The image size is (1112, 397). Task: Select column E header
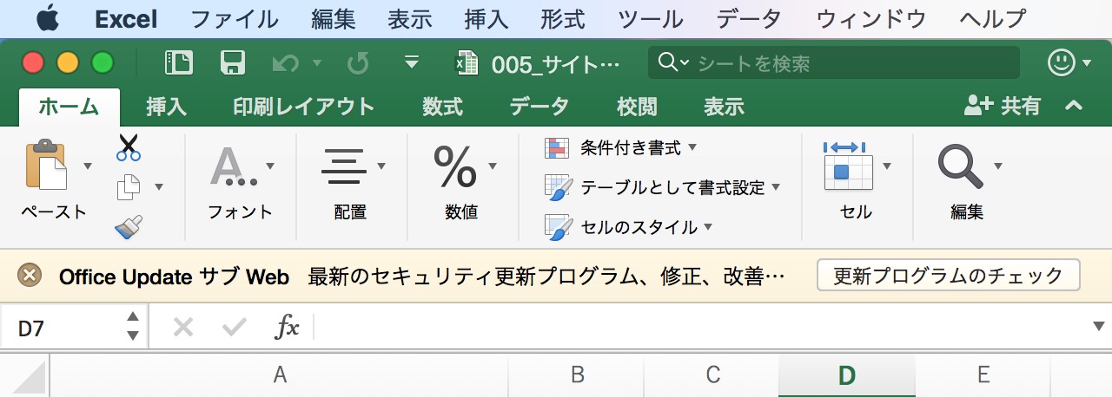tap(983, 375)
